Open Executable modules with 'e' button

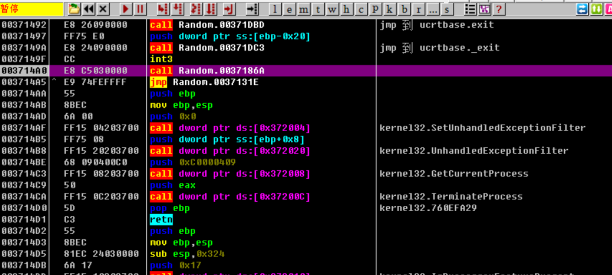point(290,9)
